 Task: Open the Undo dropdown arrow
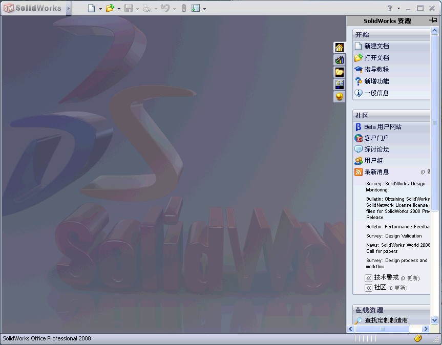(x=174, y=9)
